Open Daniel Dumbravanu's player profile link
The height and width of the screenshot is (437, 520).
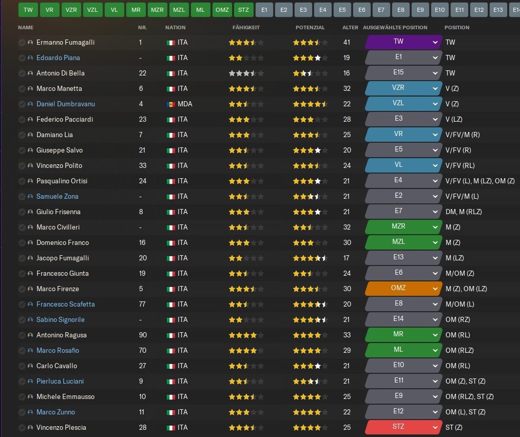coord(66,104)
